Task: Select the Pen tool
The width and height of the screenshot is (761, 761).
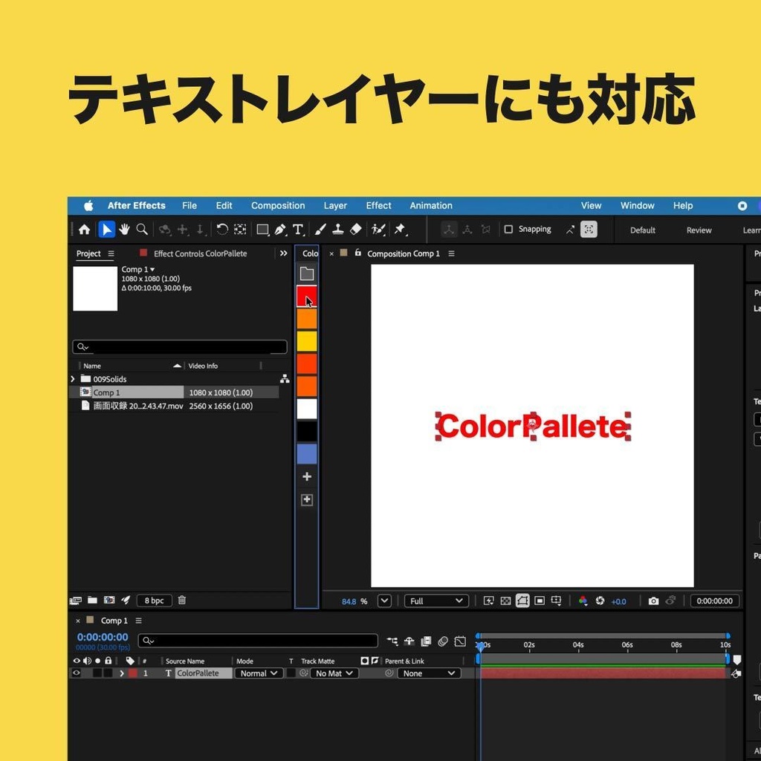Action: [x=280, y=229]
